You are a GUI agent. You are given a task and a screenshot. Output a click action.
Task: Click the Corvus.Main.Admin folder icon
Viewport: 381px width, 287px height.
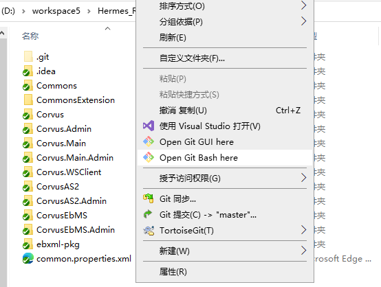(x=28, y=158)
